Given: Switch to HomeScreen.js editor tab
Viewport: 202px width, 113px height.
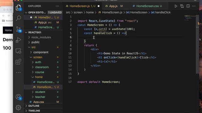Looking at the screenshot, I should click(x=82, y=6).
